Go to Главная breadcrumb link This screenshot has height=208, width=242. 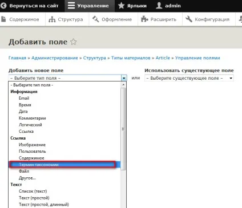(17, 58)
